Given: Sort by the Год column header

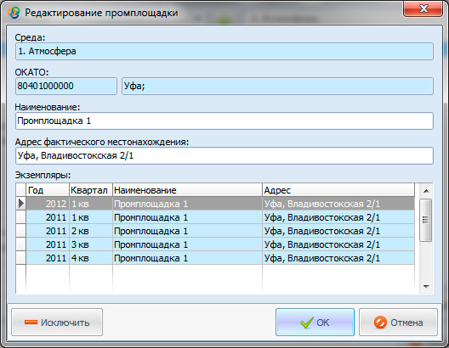Looking at the screenshot, I should pyautogui.click(x=48, y=190).
